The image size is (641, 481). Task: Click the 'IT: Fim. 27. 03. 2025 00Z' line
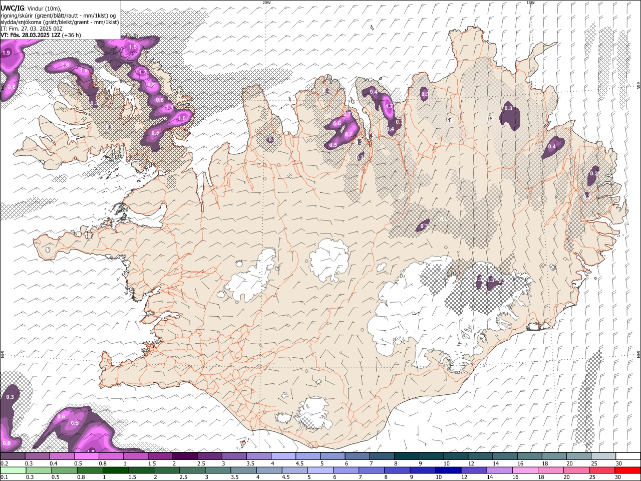(x=32, y=29)
